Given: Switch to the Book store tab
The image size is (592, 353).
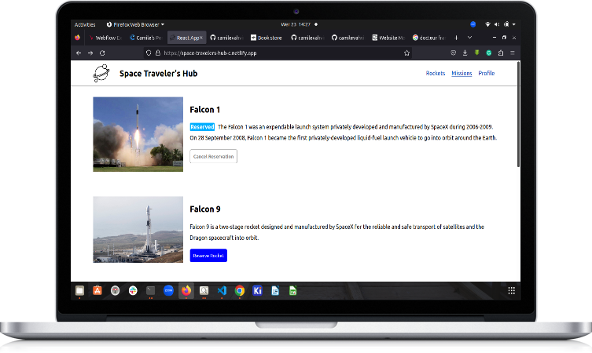Looking at the screenshot, I should [x=267, y=38].
